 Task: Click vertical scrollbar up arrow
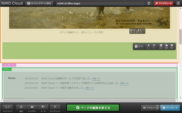click(180, 8)
